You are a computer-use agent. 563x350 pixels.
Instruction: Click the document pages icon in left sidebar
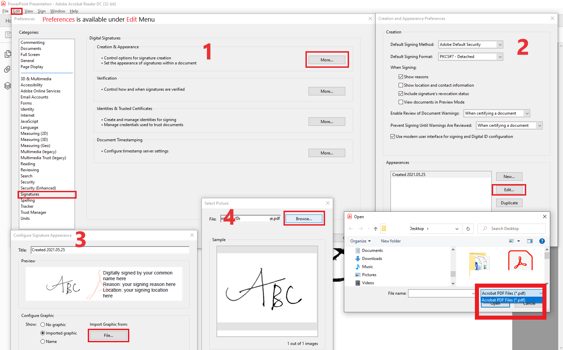7,54
